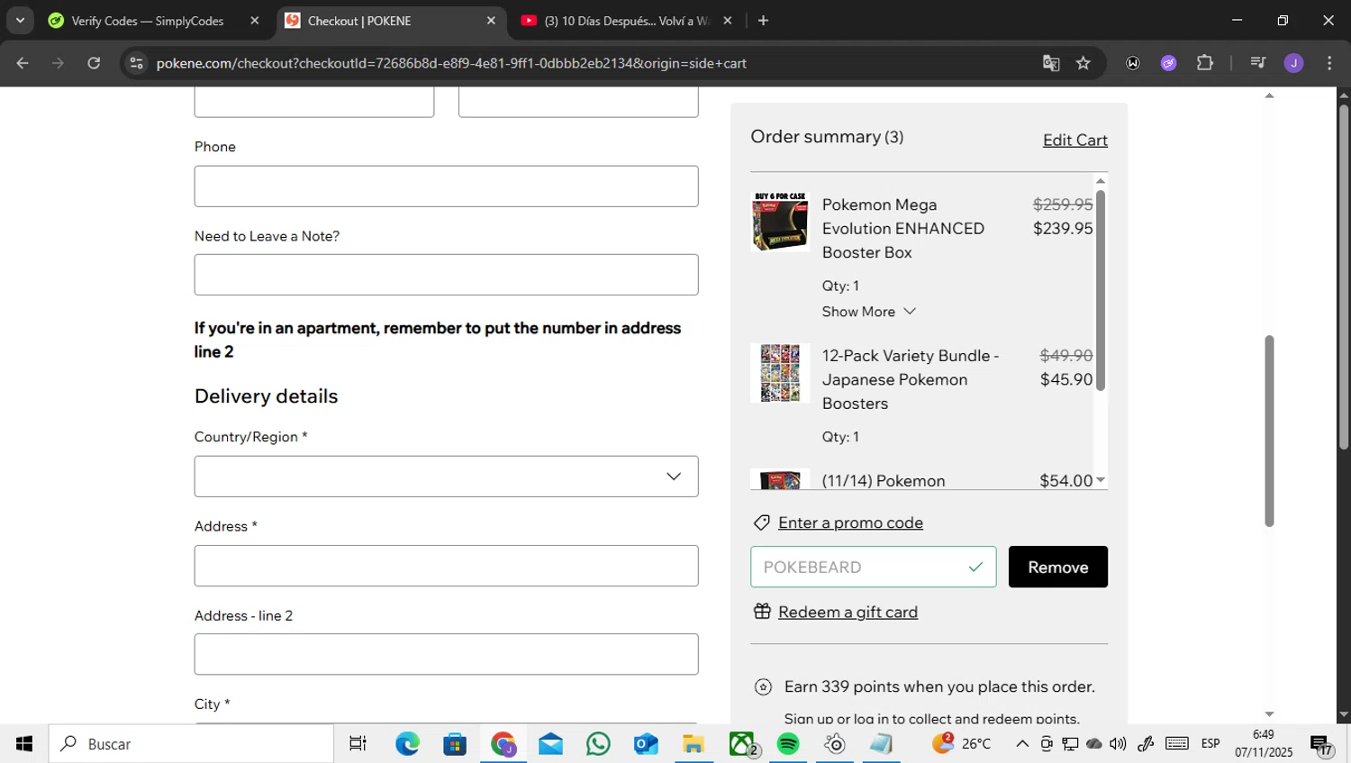Open the tab search dropdown arrow
This screenshot has width=1351, height=763.
coord(20,20)
